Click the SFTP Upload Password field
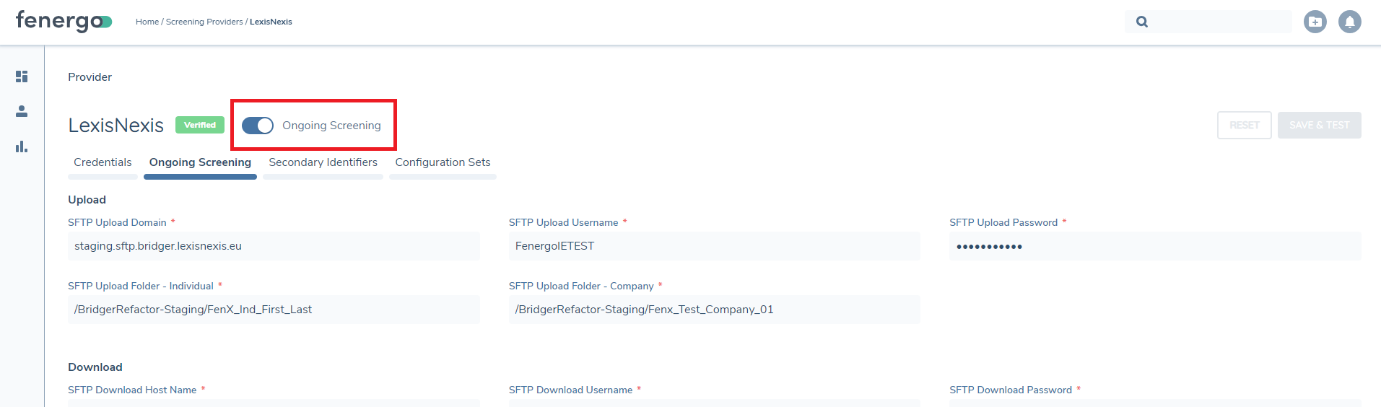The height and width of the screenshot is (407, 1381). [1154, 246]
